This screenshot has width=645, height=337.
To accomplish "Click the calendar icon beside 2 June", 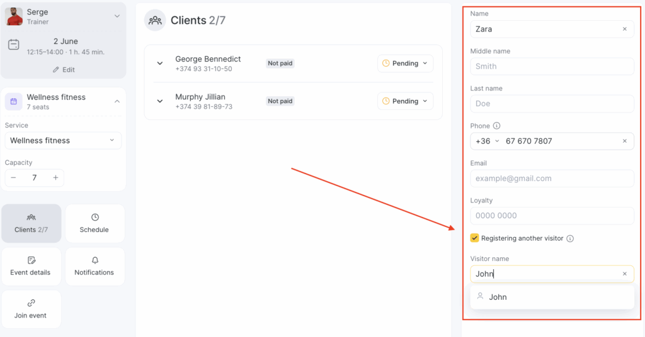I will click(x=14, y=45).
